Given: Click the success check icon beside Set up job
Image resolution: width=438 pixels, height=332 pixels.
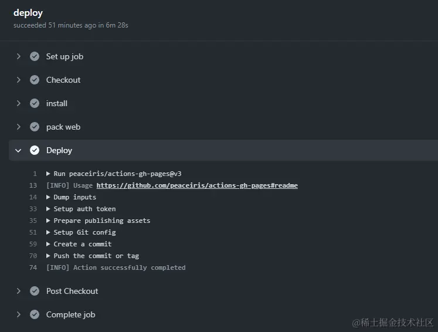Looking at the screenshot, I should (35, 56).
